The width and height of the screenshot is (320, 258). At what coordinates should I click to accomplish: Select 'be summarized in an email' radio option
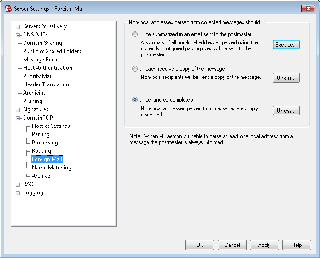(135, 34)
